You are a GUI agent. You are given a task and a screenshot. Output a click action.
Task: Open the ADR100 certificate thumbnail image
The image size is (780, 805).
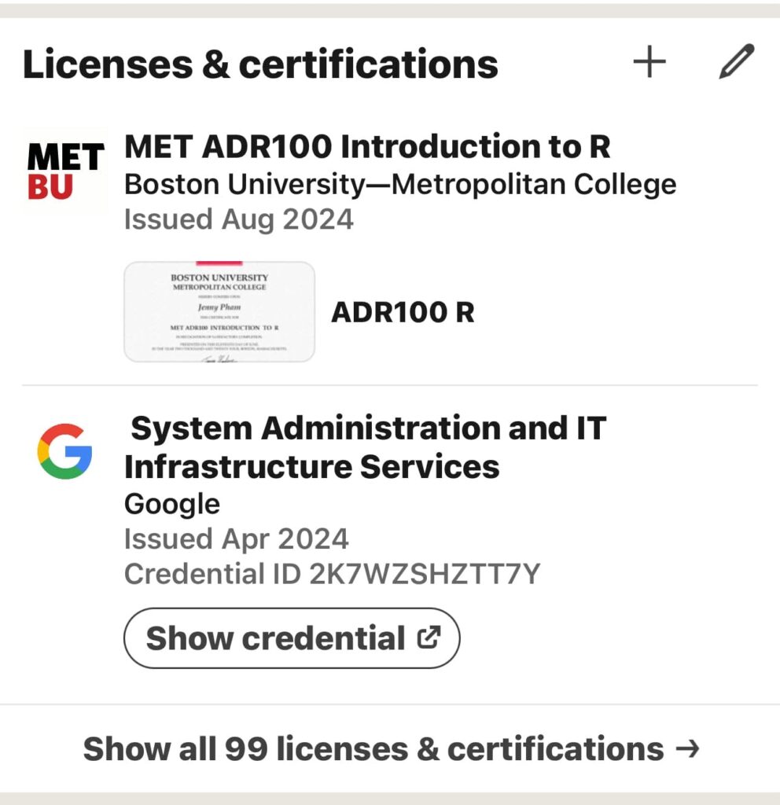[219, 311]
